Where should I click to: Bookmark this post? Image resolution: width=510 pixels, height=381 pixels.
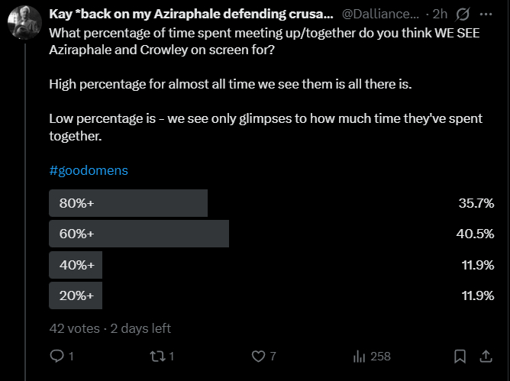460,356
